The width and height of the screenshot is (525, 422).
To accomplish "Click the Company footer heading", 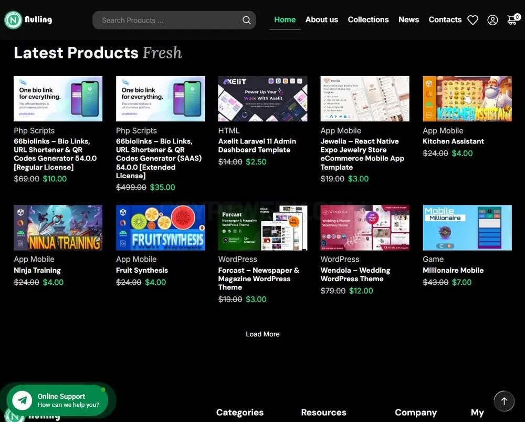I will point(416,413).
